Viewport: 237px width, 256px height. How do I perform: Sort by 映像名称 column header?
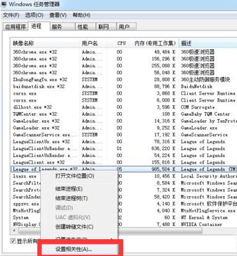click(45, 43)
